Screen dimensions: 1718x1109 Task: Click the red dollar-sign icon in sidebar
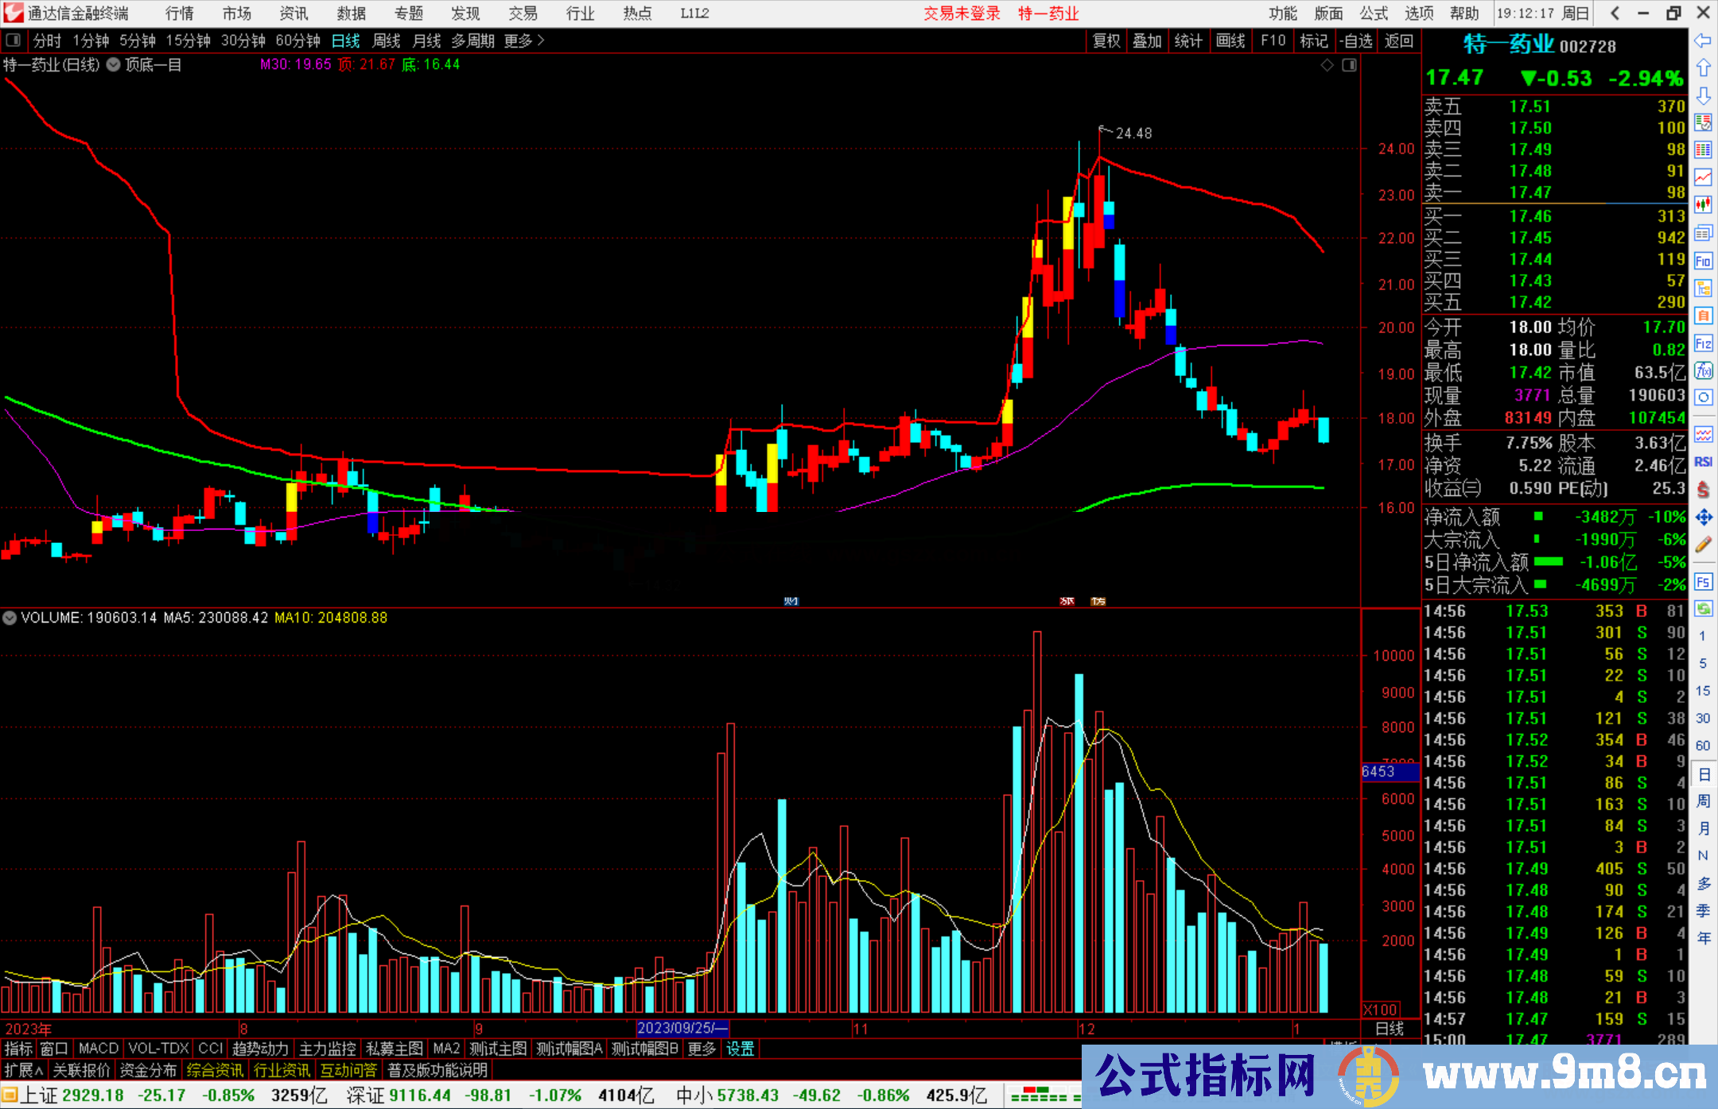(x=1703, y=490)
